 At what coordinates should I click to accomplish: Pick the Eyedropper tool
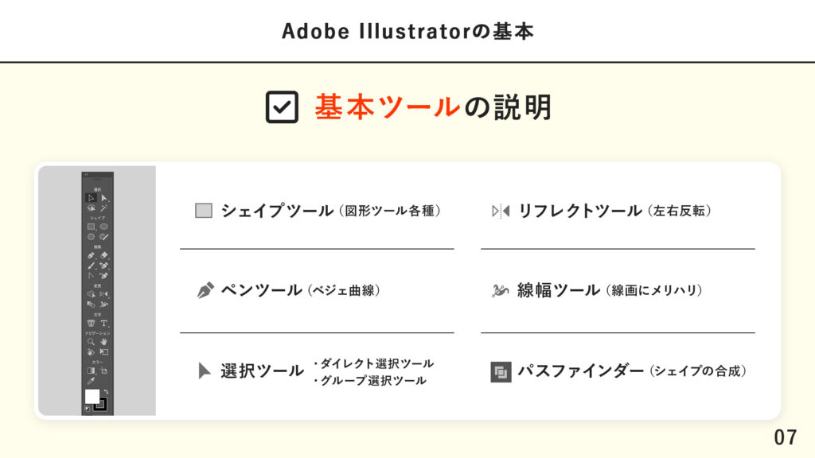tap(92, 380)
